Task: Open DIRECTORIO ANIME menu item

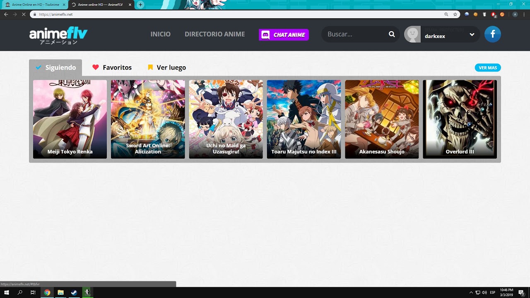Action: click(214, 34)
